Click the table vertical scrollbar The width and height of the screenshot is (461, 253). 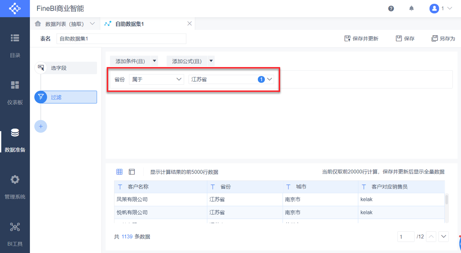pos(446,200)
